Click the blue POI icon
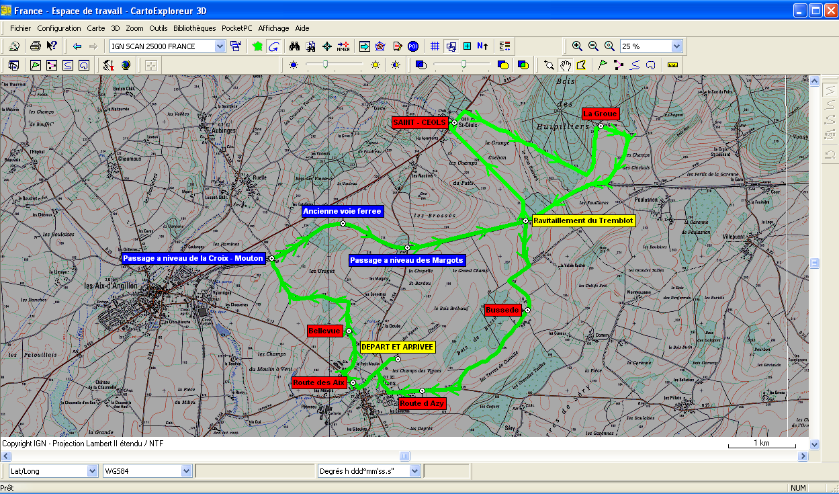 tap(413, 46)
